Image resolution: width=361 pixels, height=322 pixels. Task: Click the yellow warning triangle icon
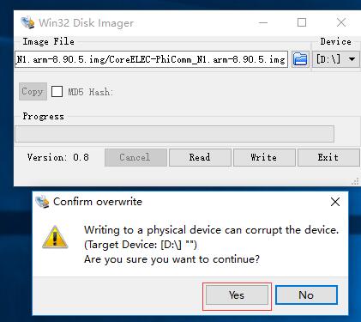pos(55,237)
